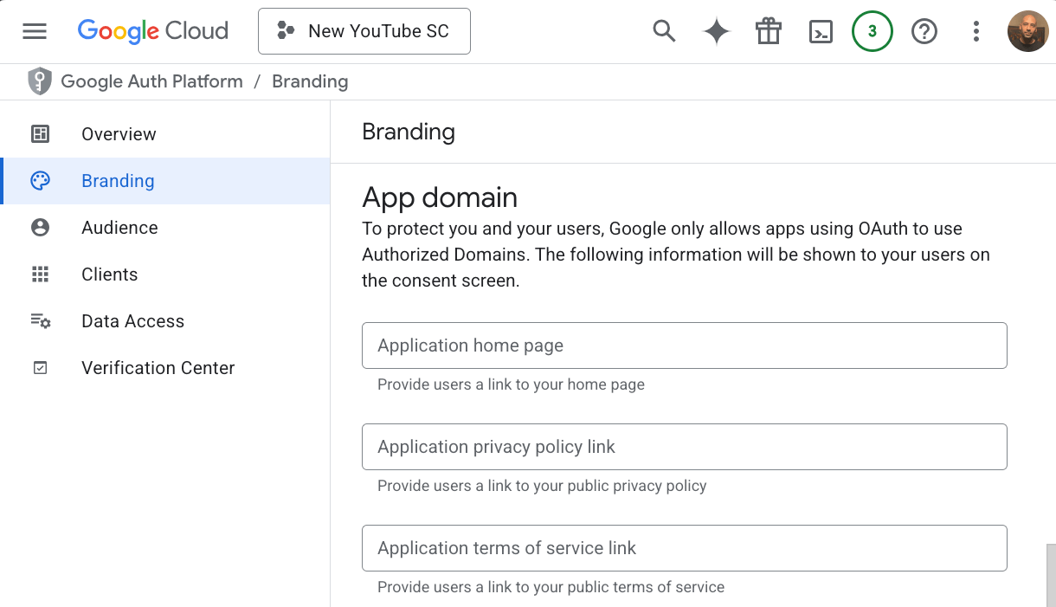Viewport: 1056px width, 607px height.
Task: Select Overview in the sidebar
Action: click(119, 134)
